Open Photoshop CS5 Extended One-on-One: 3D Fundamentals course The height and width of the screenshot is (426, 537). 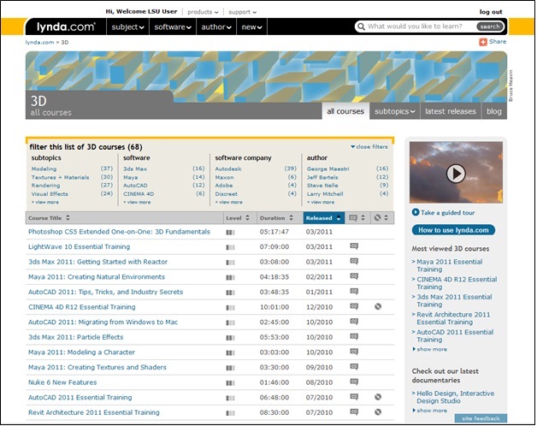pyautogui.click(x=119, y=231)
